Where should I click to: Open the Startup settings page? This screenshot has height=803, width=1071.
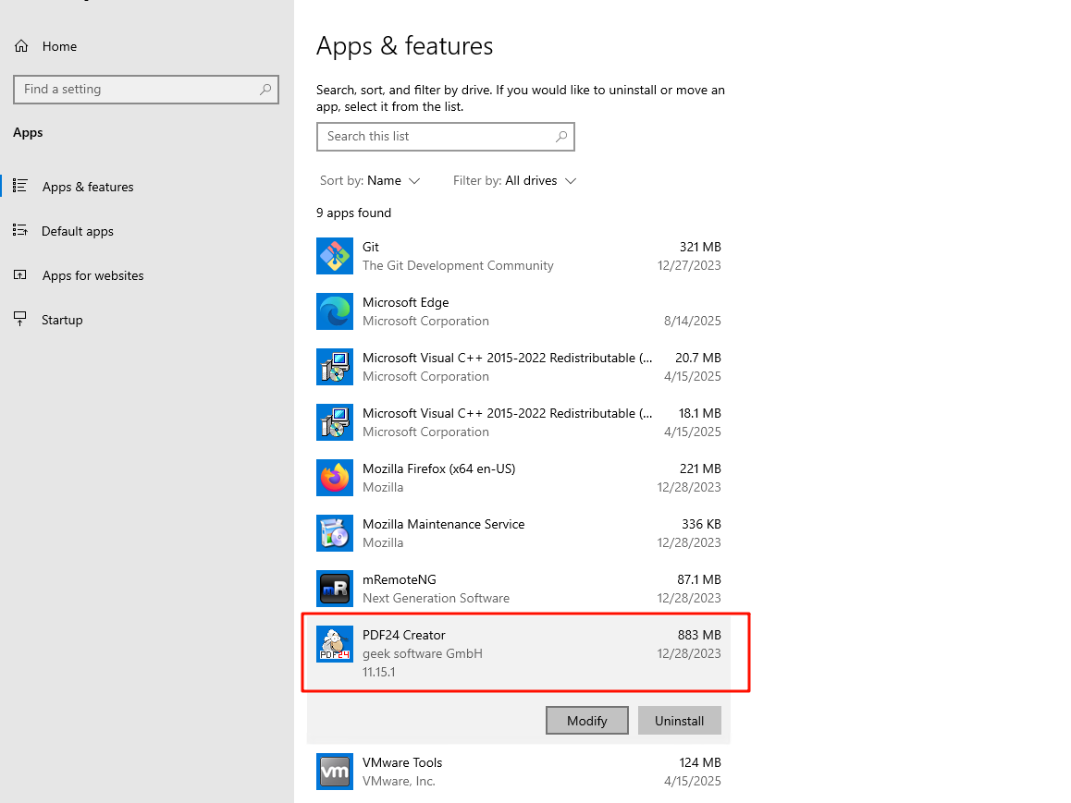(62, 320)
